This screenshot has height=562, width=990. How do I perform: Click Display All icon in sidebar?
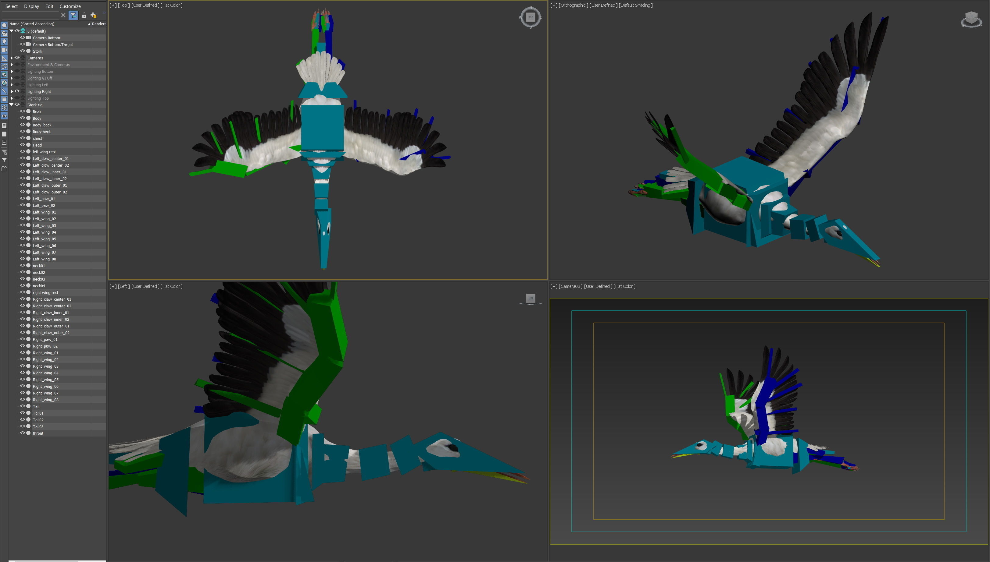point(4,126)
